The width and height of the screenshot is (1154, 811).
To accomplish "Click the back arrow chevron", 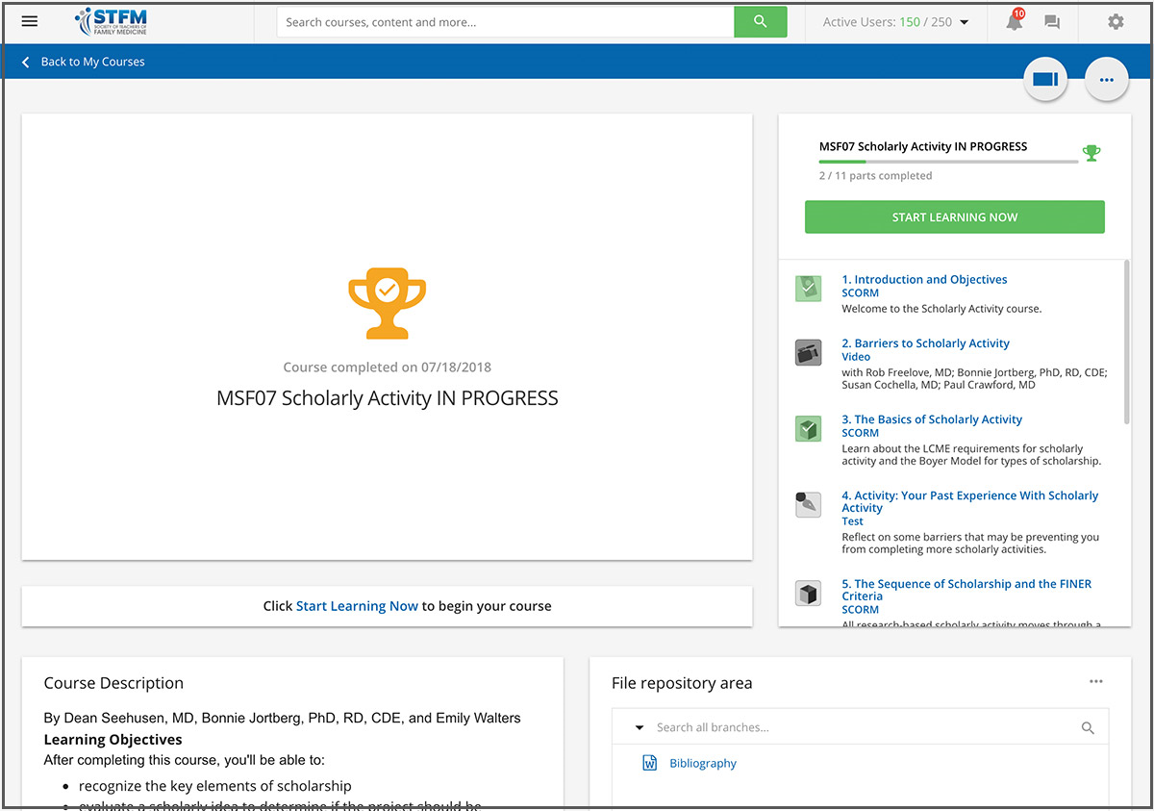I will 26,63.
